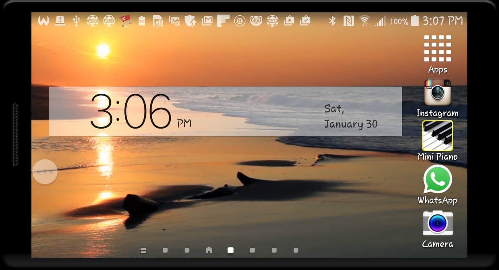Open WhatsApp from the home screen
Image resolution: width=499 pixels, height=270 pixels.
coord(437,179)
